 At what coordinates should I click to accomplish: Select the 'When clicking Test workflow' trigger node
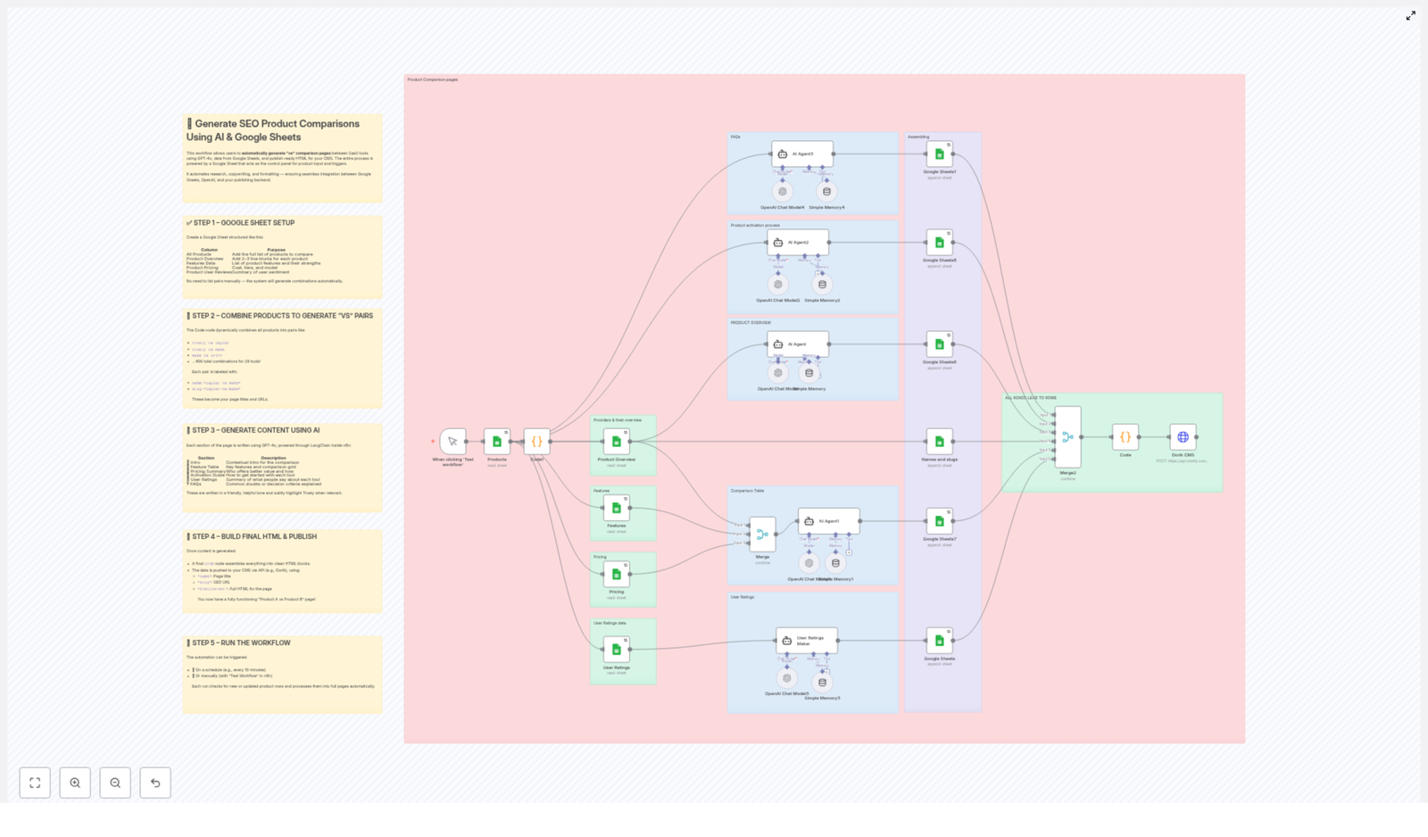click(452, 441)
